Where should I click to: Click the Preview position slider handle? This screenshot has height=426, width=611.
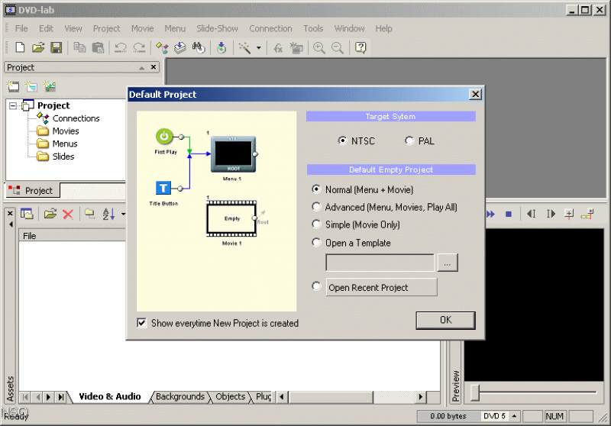(474, 392)
